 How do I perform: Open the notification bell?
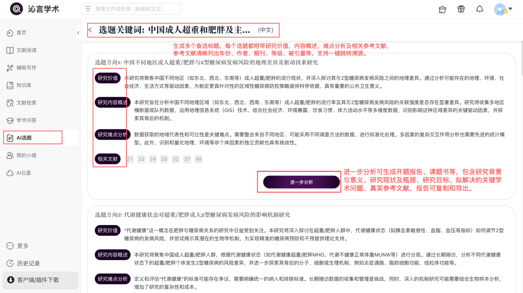479,9
